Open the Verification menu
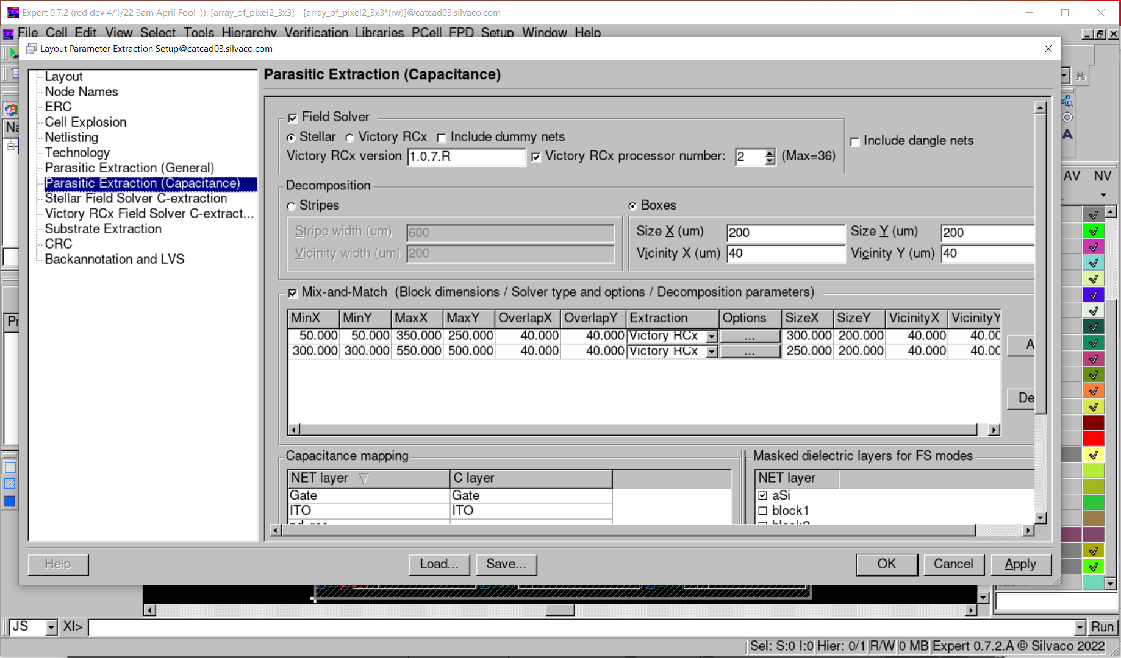1121x658 pixels. [316, 33]
